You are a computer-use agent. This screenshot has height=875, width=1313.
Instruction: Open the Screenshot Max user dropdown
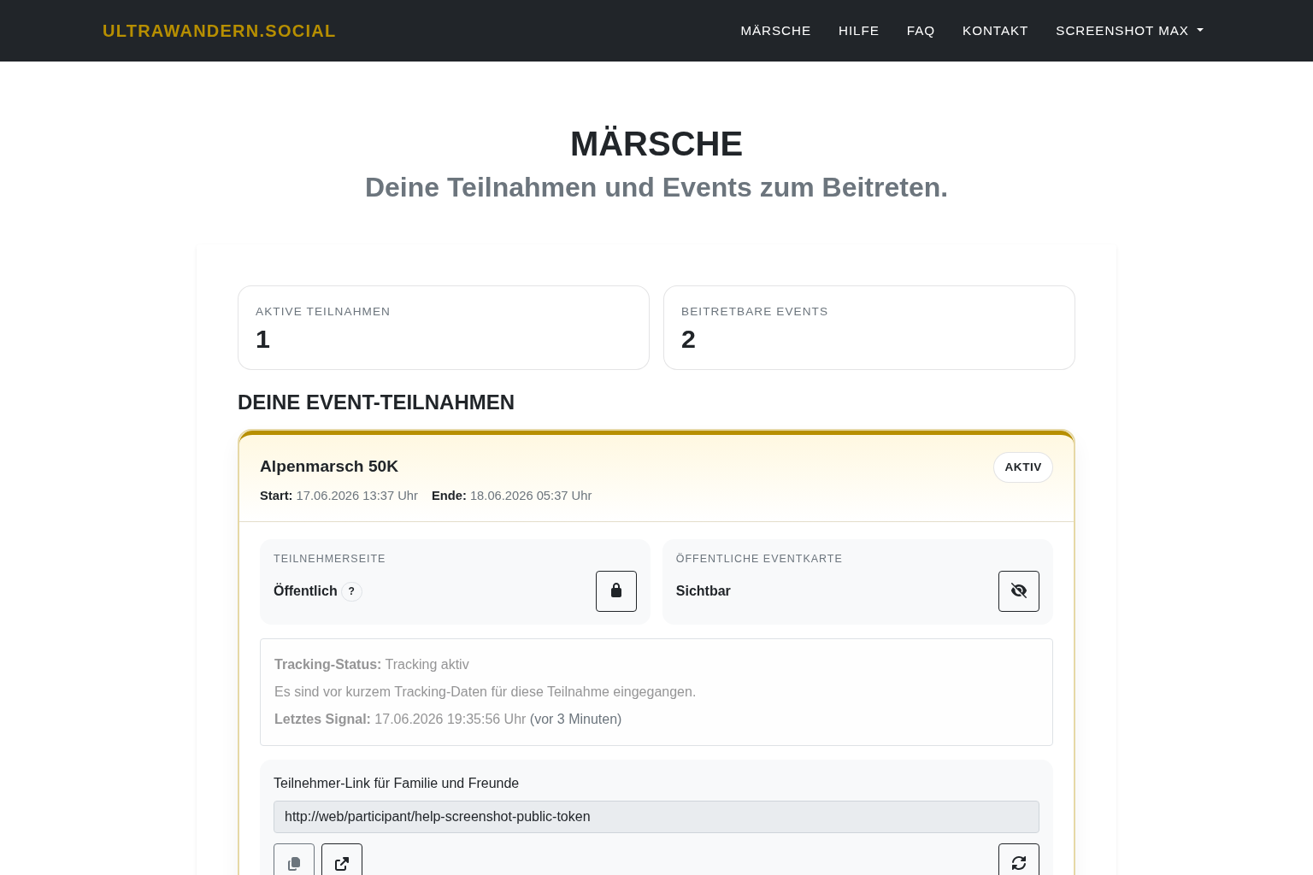pyautogui.click(x=1129, y=31)
